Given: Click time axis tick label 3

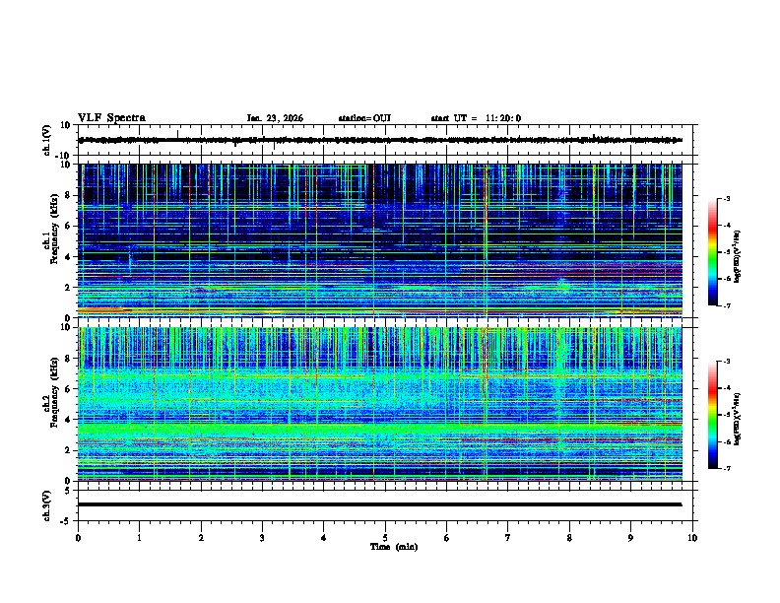Looking at the screenshot, I should click(262, 538).
